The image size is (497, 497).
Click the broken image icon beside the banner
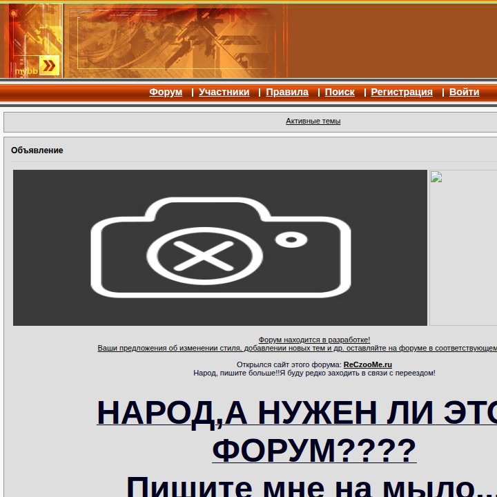[x=436, y=177]
